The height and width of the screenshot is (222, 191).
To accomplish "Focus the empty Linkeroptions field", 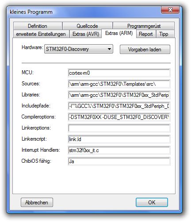I will [x=119, y=128].
